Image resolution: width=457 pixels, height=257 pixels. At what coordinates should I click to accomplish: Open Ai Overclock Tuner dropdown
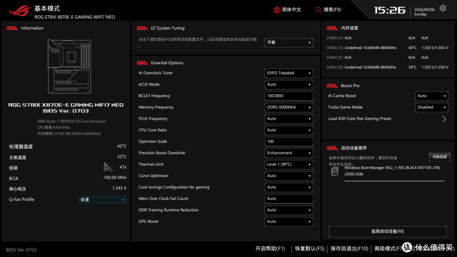point(289,73)
